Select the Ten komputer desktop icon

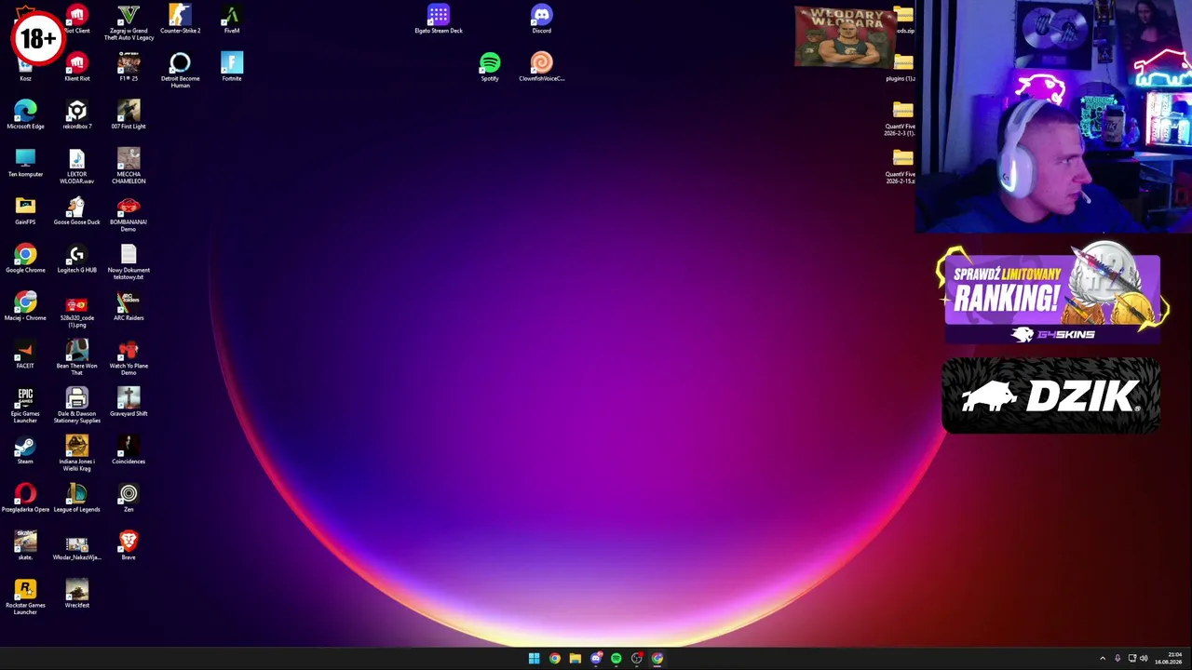pyautogui.click(x=25, y=163)
